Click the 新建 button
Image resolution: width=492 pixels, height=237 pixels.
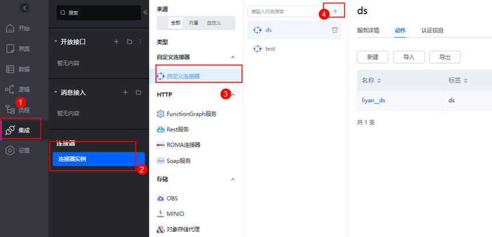pos(372,57)
